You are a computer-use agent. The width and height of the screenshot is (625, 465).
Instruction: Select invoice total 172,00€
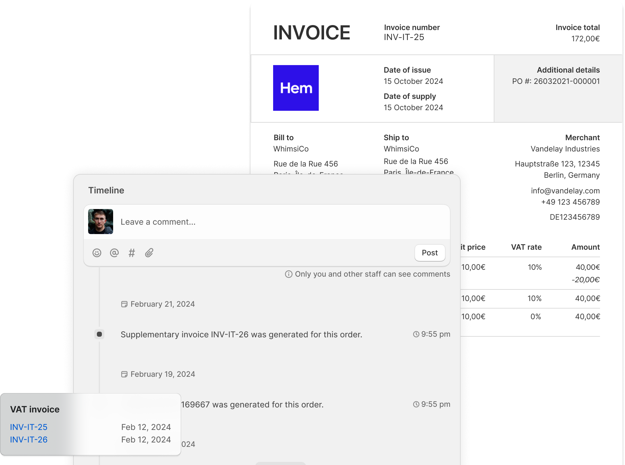[586, 39]
